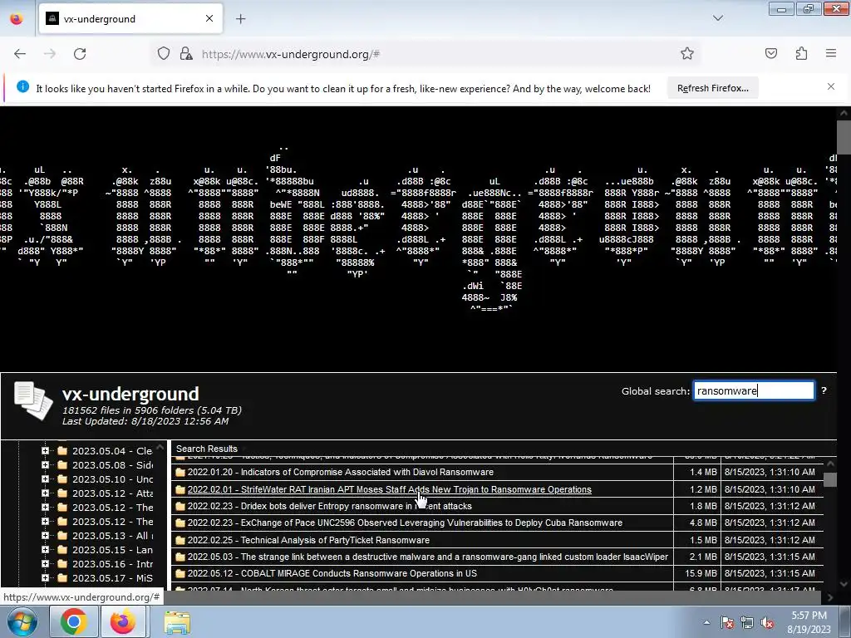The height and width of the screenshot is (638, 851).
Task: Click the folder icon of Diavol Ransomware row
Action: [180, 472]
